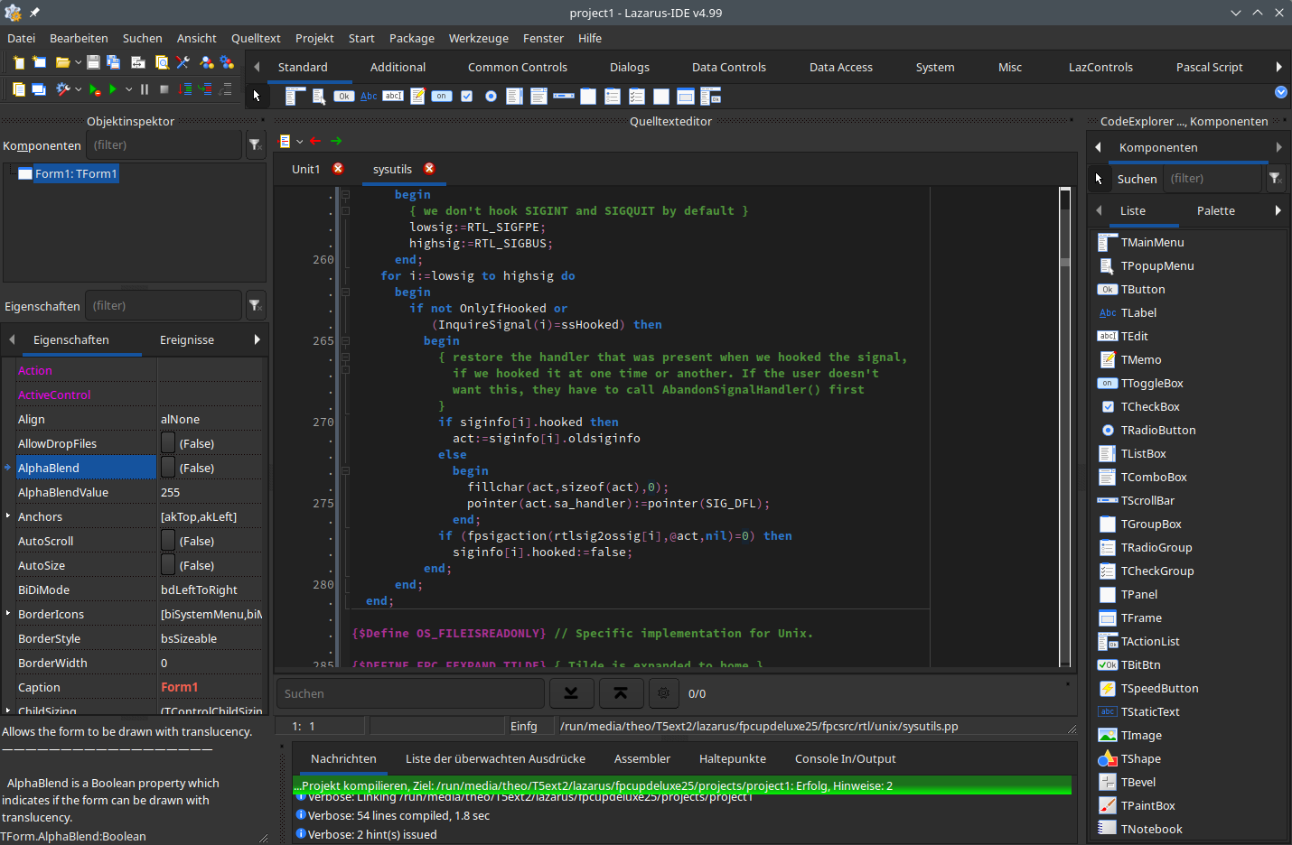Expand the BorderIcons property
The width and height of the screenshot is (1292, 845).
(8, 614)
